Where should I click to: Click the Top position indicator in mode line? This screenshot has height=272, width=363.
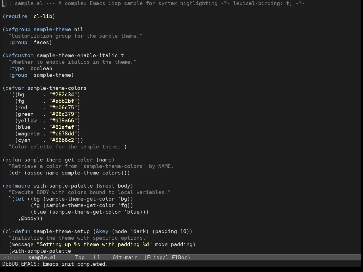pos(80,258)
